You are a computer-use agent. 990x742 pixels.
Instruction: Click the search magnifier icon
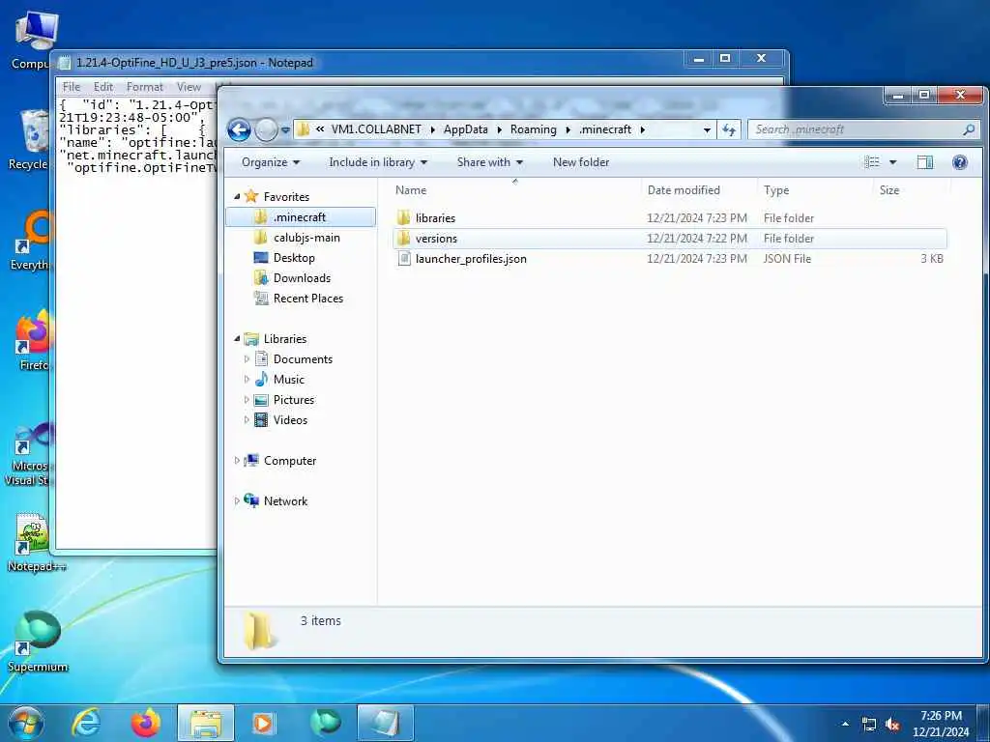click(x=969, y=129)
